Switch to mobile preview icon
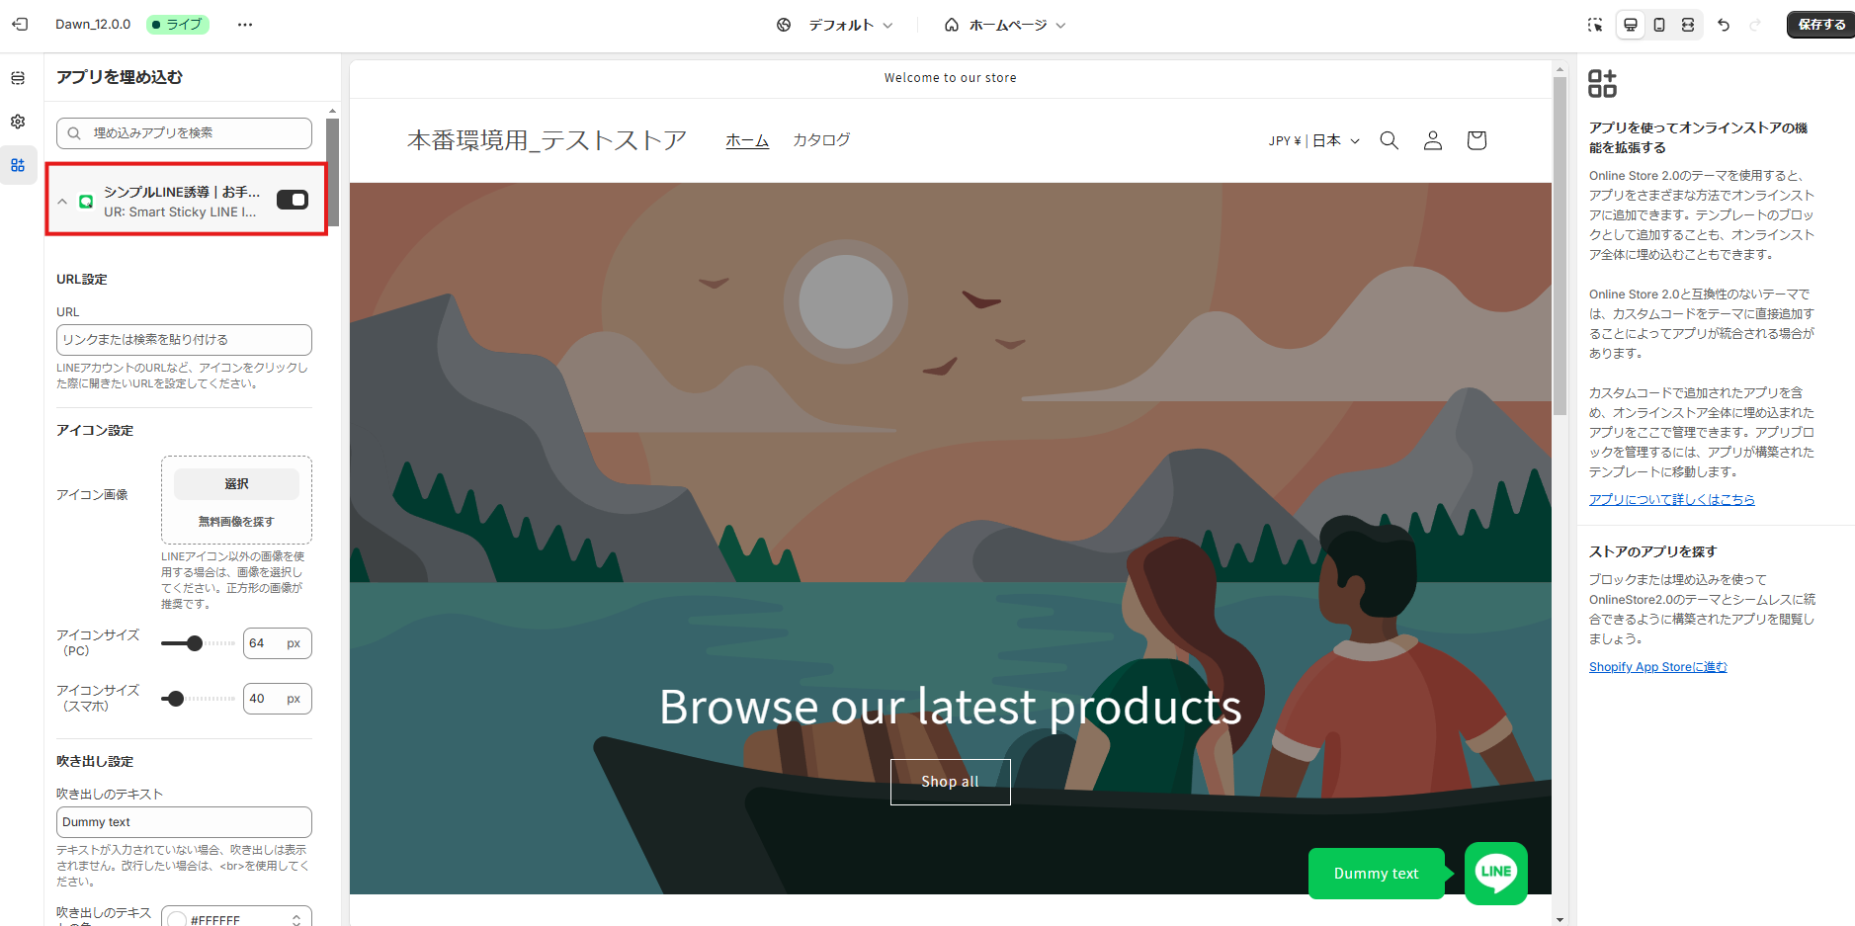The image size is (1855, 926). click(x=1659, y=25)
